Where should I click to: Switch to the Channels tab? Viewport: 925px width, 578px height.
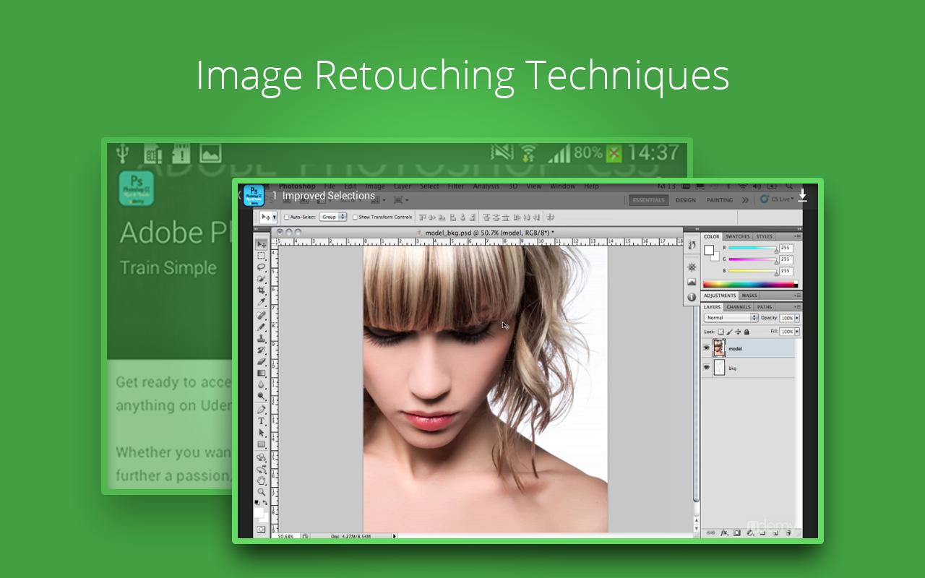[739, 307]
